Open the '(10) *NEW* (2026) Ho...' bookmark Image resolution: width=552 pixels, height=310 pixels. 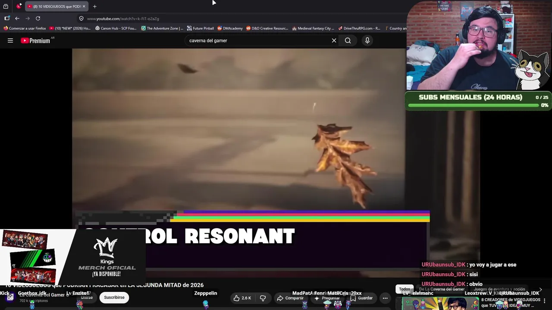[x=70, y=28]
